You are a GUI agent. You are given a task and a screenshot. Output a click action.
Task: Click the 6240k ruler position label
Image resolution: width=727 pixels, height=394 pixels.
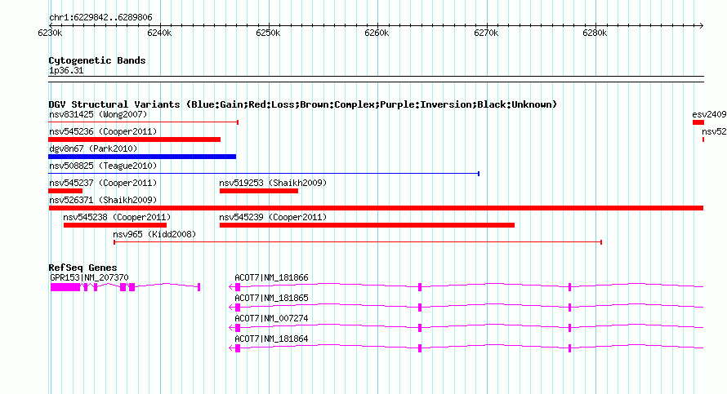[x=159, y=33]
